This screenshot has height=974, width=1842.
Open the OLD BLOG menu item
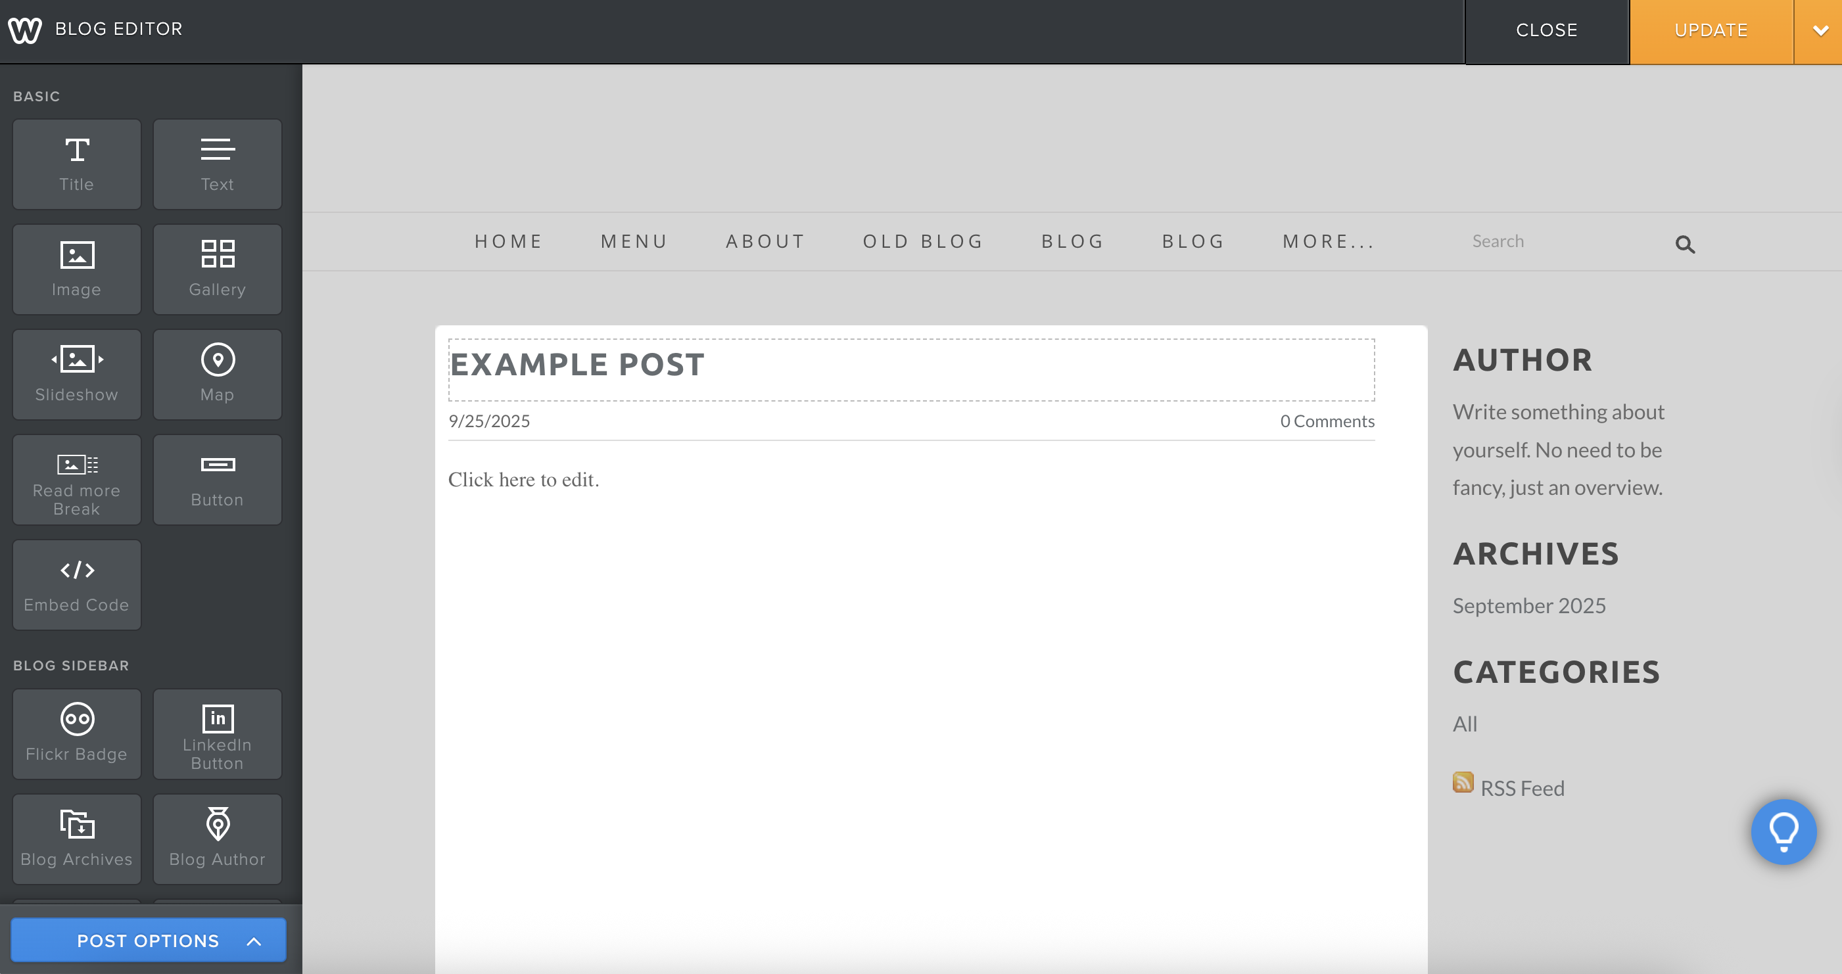[x=923, y=242]
